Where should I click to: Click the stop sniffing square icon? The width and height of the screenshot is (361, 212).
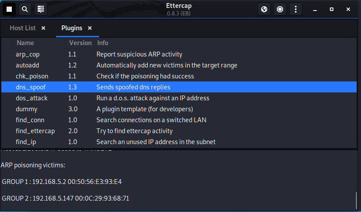[9, 9]
